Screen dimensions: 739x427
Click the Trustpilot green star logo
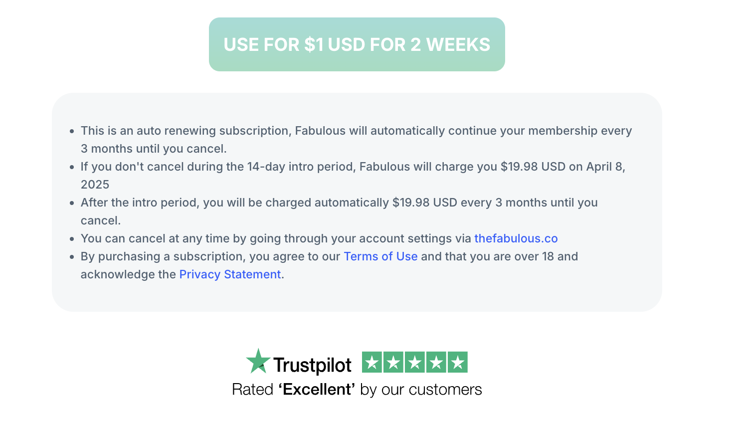[258, 362]
